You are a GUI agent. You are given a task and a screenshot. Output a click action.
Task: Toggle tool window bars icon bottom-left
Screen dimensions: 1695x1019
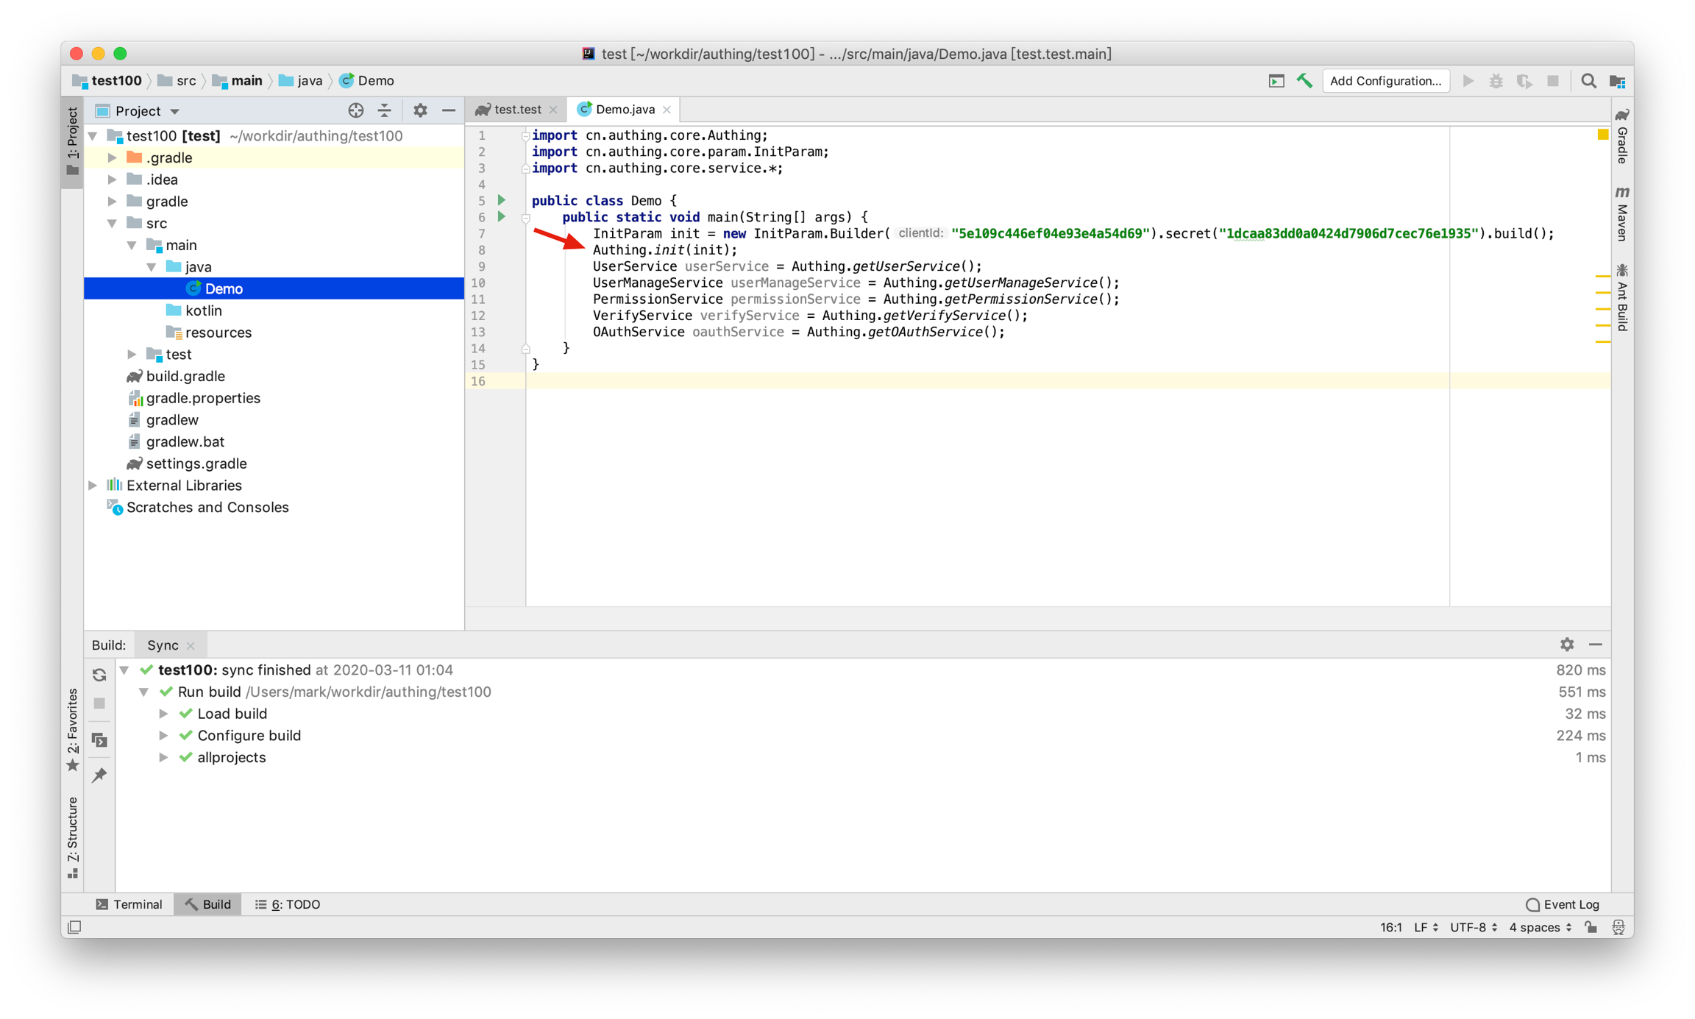pyautogui.click(x=74, y=927)
